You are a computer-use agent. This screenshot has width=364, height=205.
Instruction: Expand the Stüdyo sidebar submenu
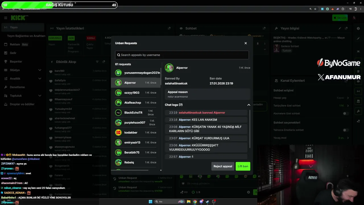tap(40, 70)
